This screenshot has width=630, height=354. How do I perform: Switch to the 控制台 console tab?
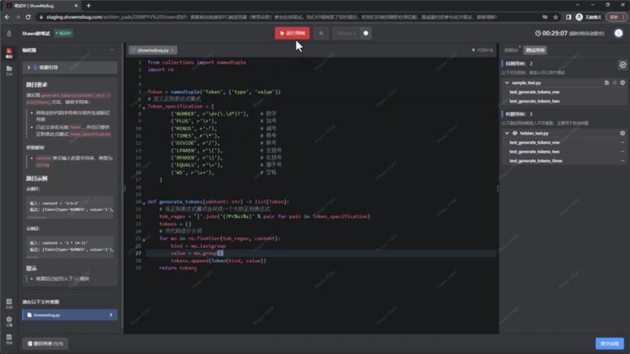tap(511, 50)
